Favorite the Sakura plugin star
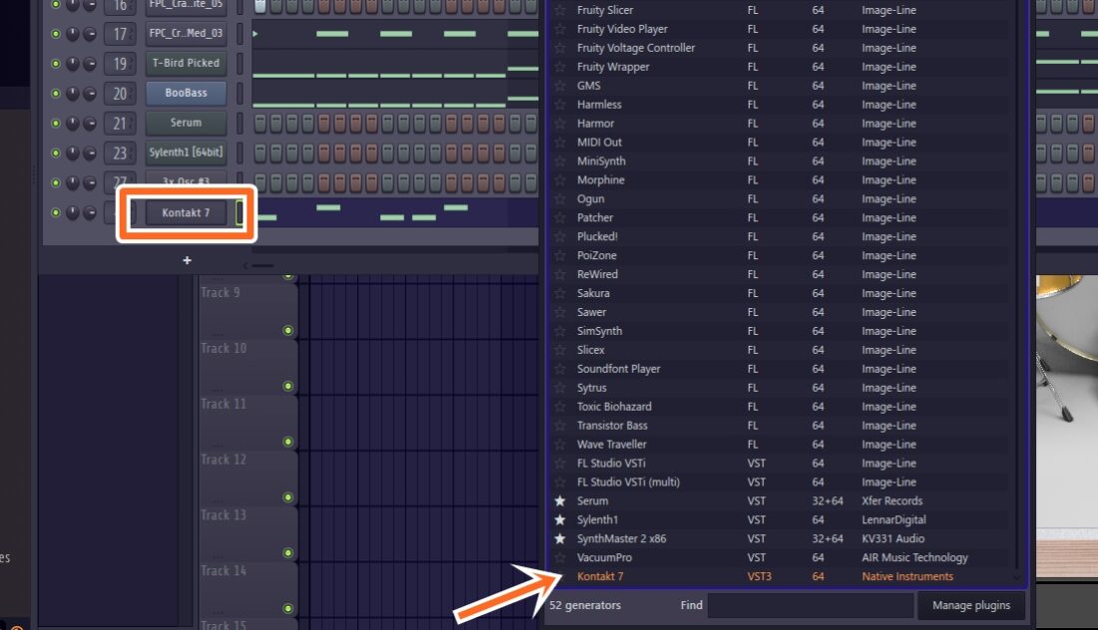 tap(560, 294)
